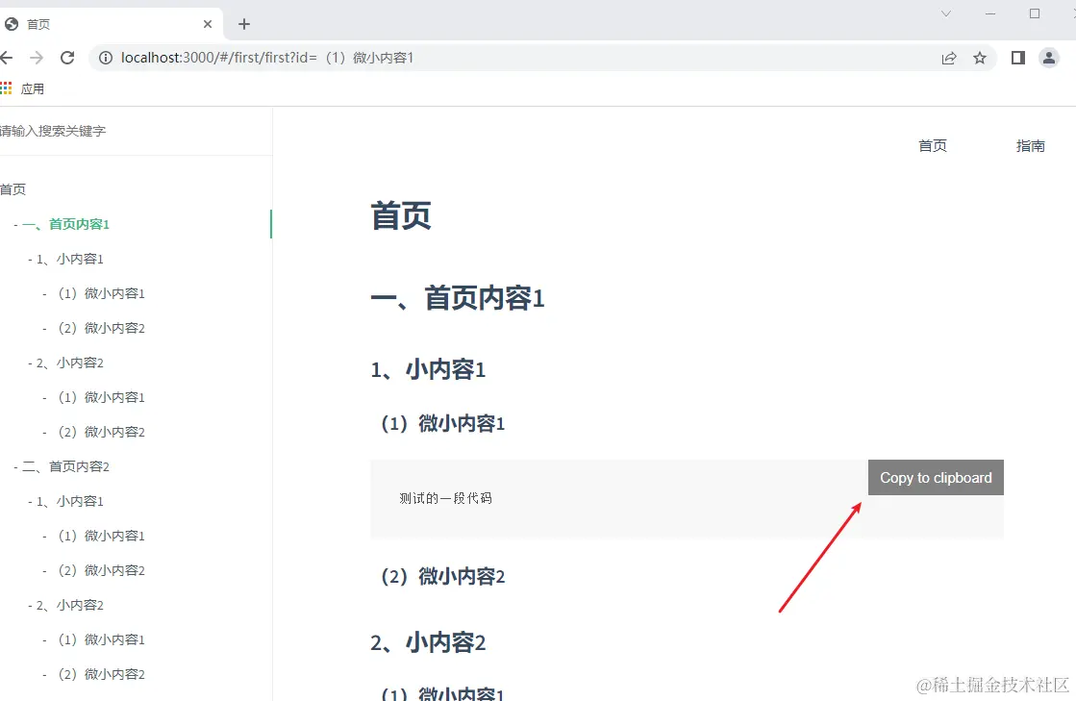Open the browser side panel icon

(x=1018, y=58)
